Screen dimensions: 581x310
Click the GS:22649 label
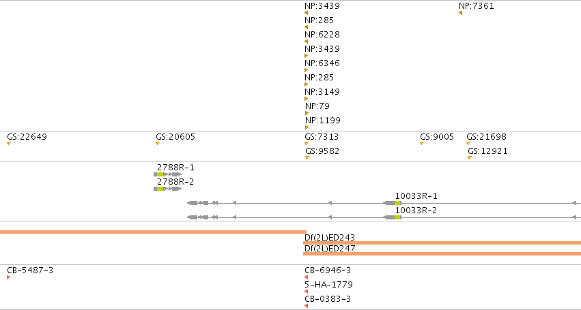point(27,137)
